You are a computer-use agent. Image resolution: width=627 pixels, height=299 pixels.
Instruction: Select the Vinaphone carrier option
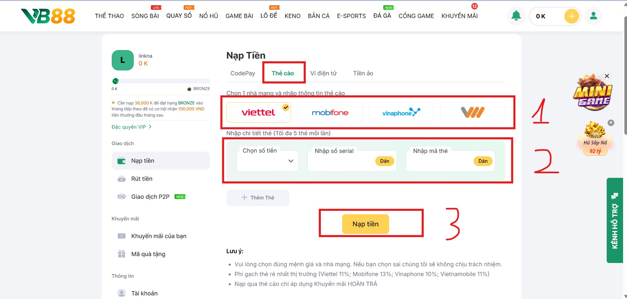401,112
